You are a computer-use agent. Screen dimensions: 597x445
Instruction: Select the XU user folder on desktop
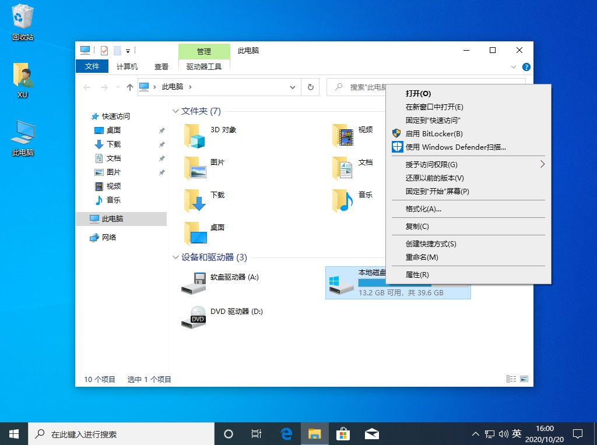[23, 80]
